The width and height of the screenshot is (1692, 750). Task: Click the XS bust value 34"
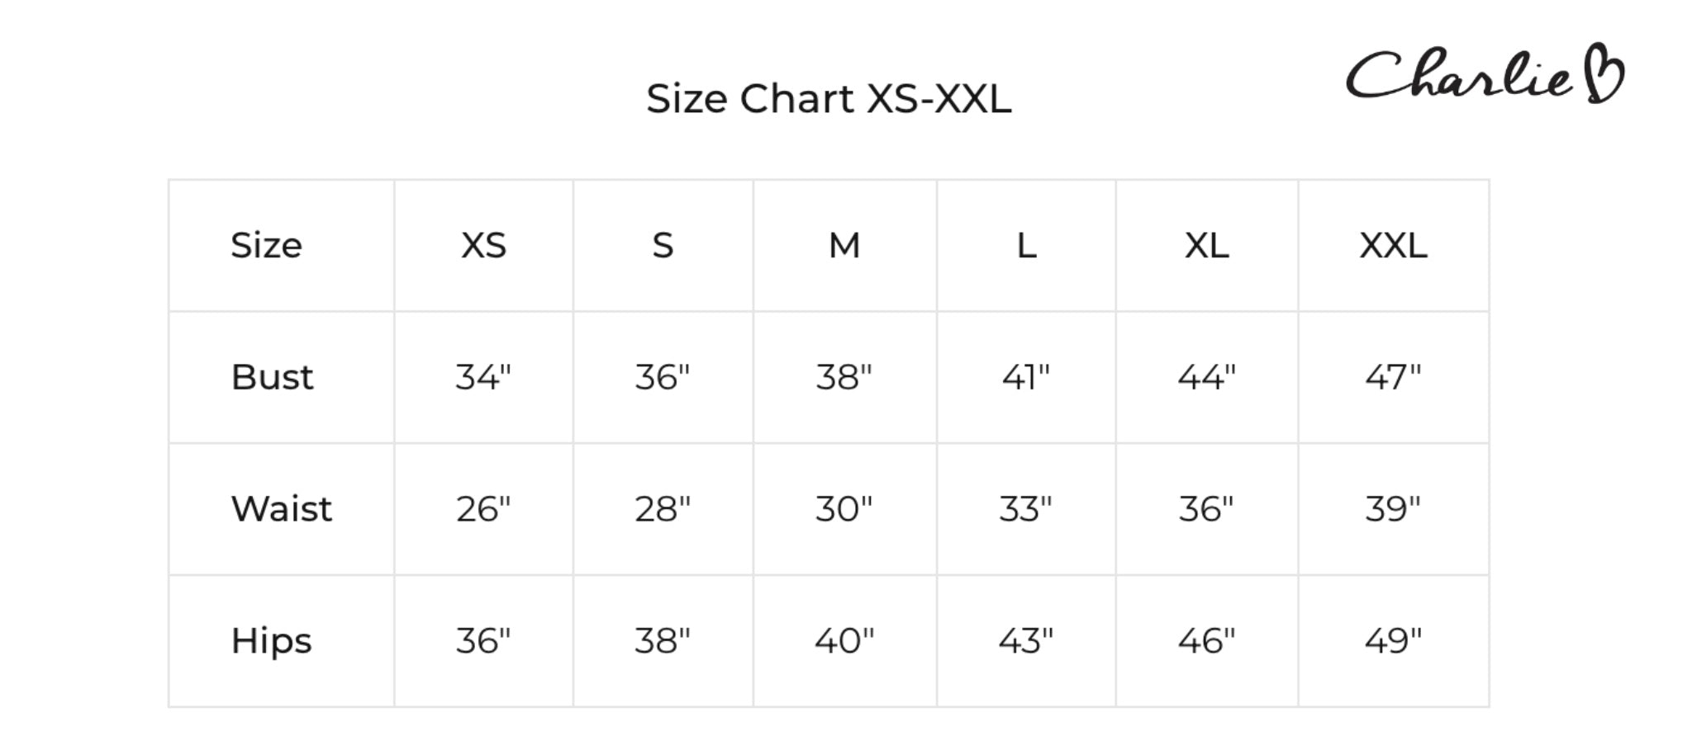click(x=483, y=377)
